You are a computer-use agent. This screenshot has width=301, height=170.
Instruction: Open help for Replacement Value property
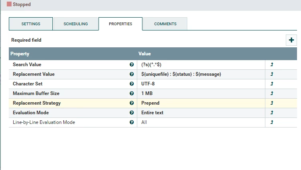point(132,74)
